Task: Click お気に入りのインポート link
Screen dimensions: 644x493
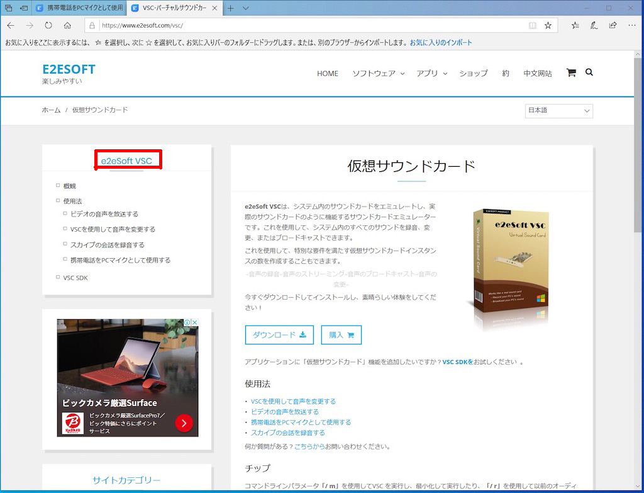Action: point(441,42)
